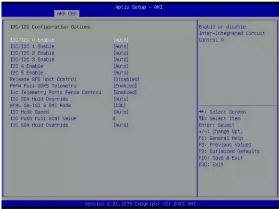
Task: Open I2C SDA Hold Override [Auto] value
Action: (x=121, y=99)
